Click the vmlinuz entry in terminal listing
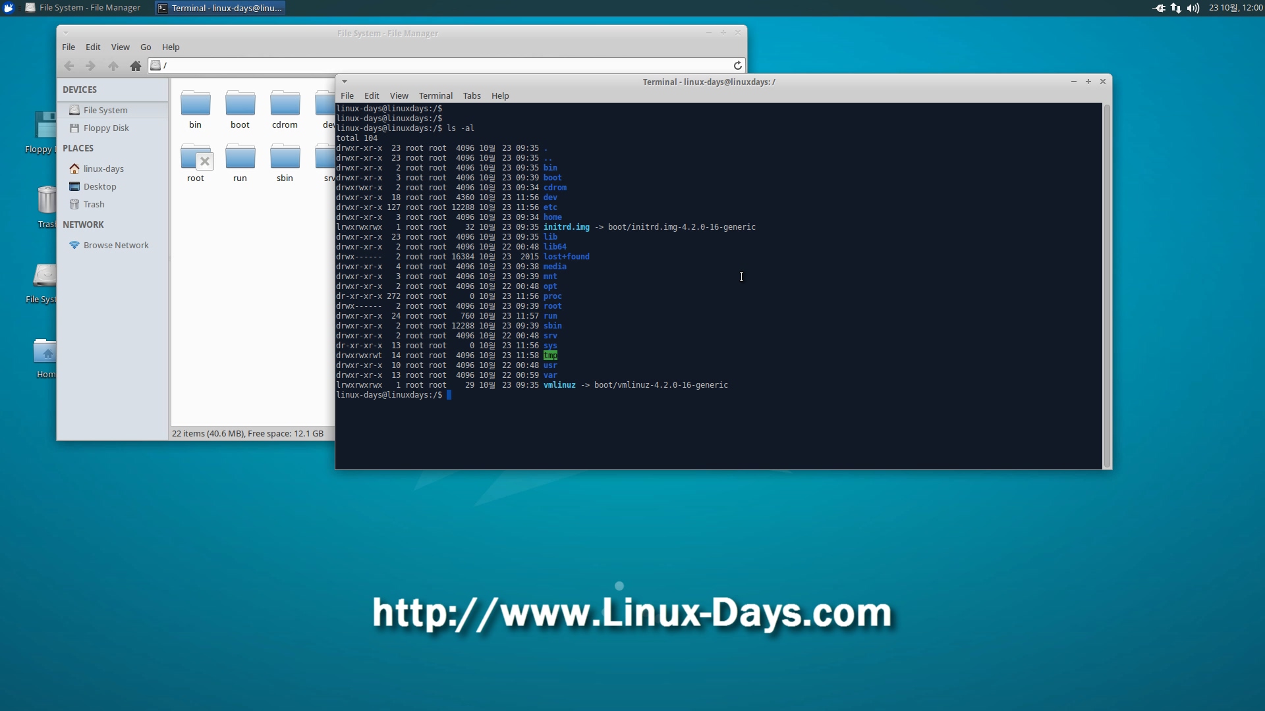1265x711 pixels. click(559, 385)
